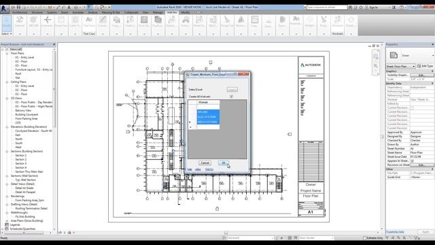Select Roofing Termination Detail in Project Browser
The height and width of the screenshot is (245, 435).
[x=31, y=209]
